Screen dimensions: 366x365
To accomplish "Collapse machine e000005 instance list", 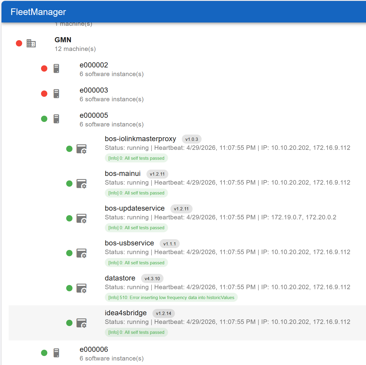I will click(94, 115).
